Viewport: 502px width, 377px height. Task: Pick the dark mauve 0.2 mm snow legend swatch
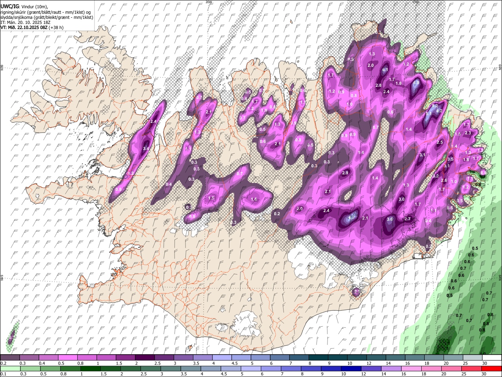coord(10,358)
